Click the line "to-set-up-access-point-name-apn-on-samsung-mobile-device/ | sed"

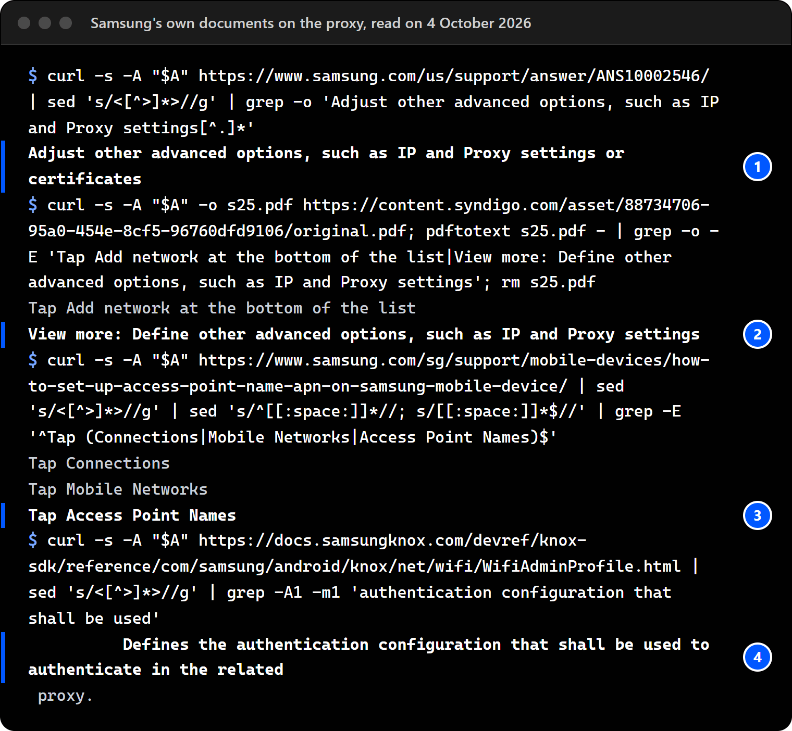point(326,386)
